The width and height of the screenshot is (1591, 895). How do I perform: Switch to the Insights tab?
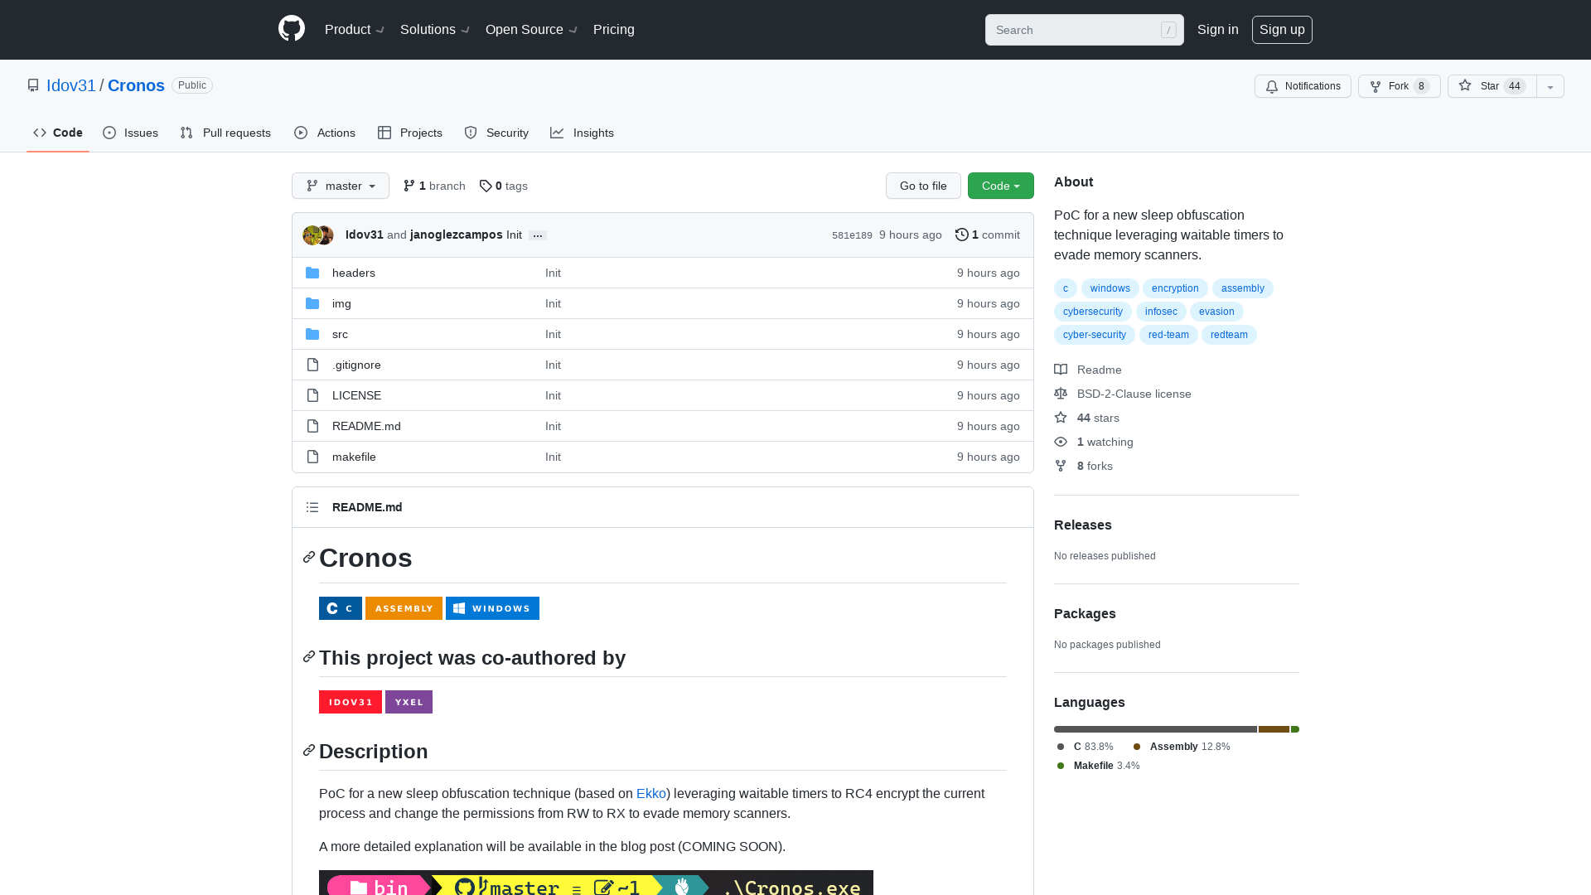582,133
